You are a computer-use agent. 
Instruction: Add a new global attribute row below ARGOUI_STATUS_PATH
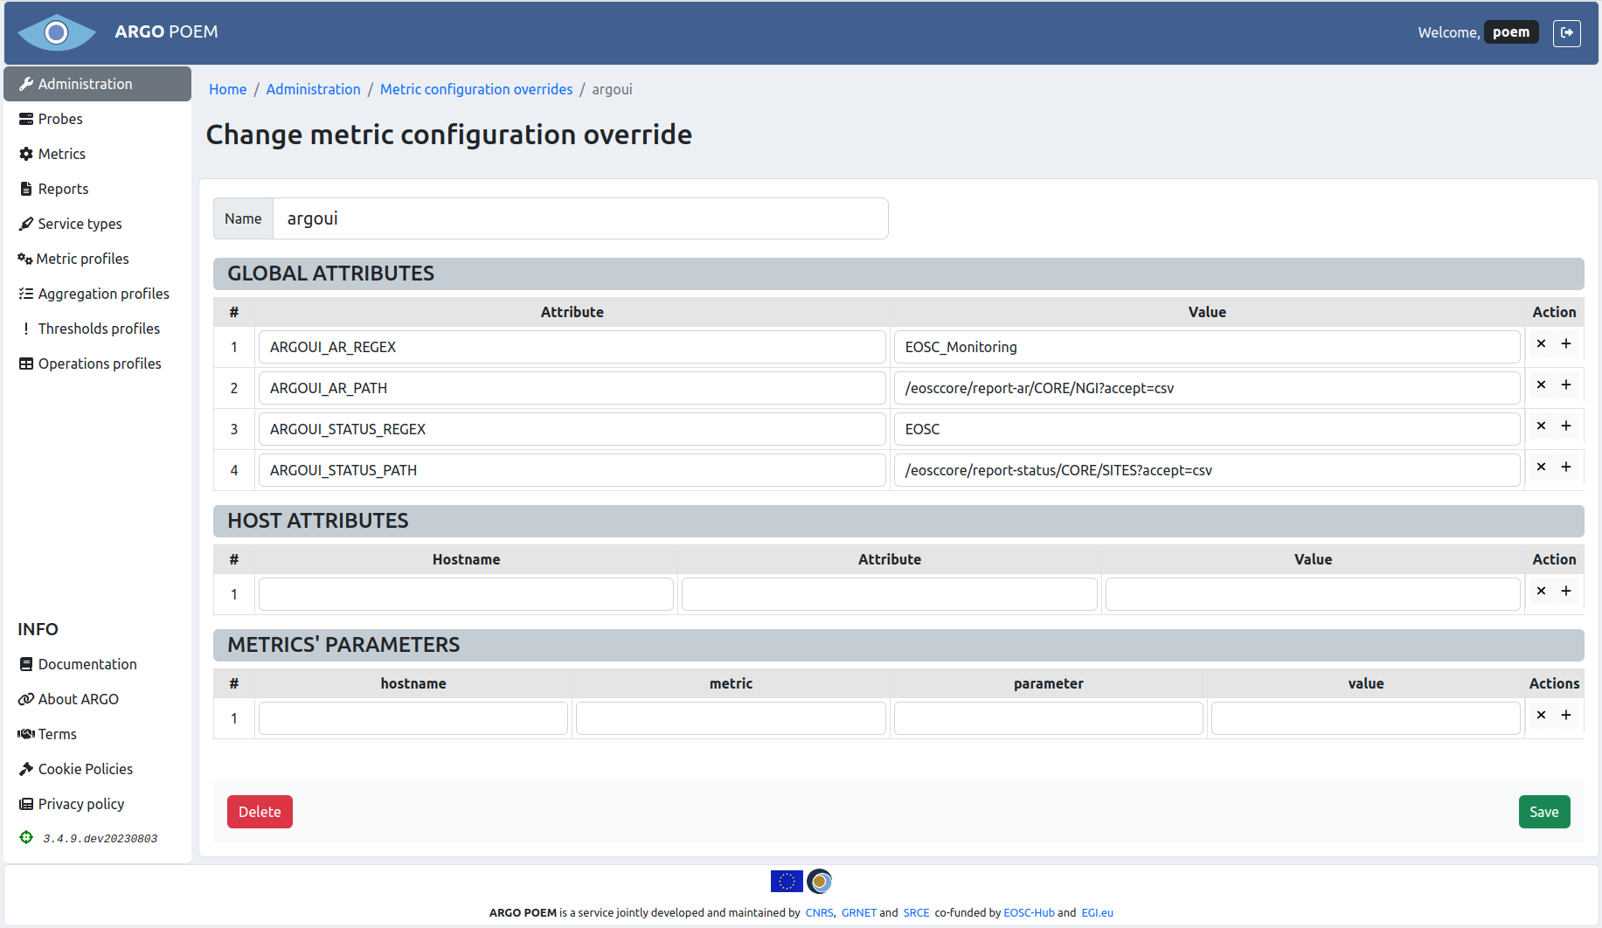pyautogui.click(x=1566, y=467)
